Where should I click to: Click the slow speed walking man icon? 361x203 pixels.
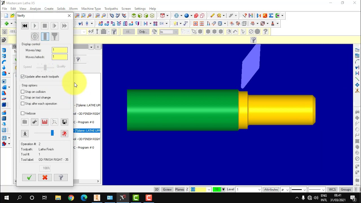(x=25, y=134)
